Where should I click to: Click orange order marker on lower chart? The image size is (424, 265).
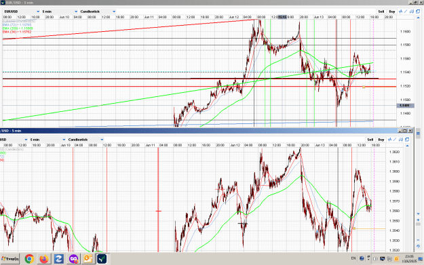point(354,228)
